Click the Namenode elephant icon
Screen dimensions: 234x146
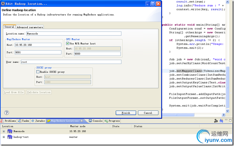pyautogui.click(x=9, y=131)
